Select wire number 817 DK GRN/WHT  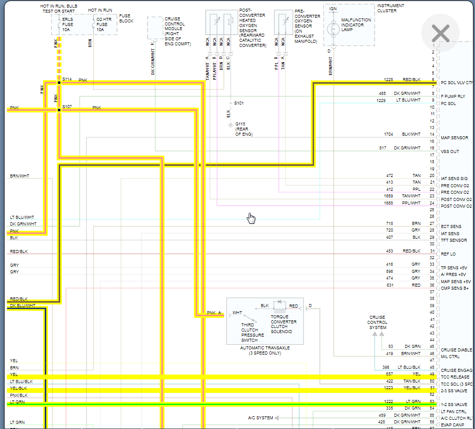click(x=399, y=148)
